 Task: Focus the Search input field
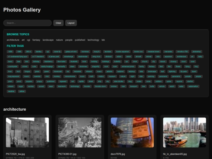coord(27,23)
